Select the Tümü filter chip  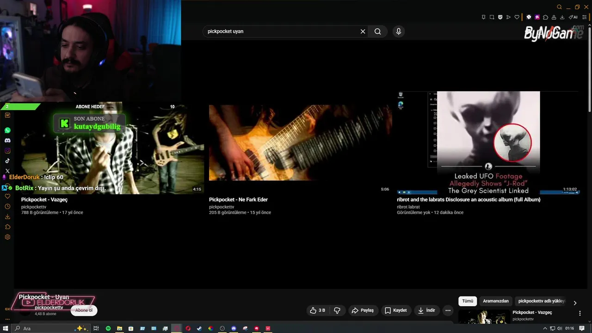point(468,301)
